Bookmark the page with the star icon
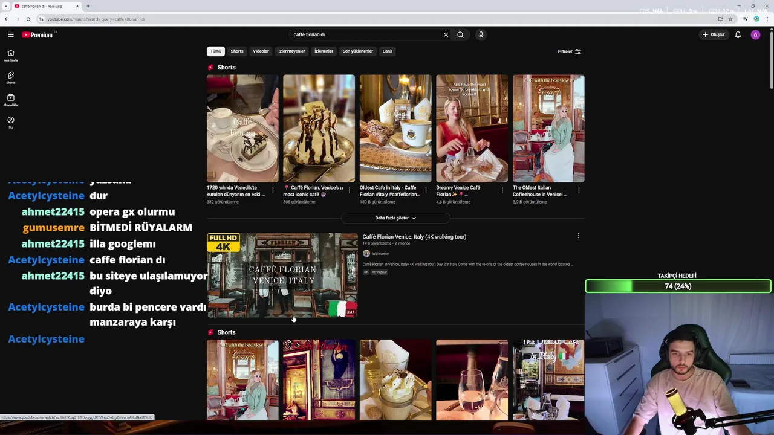 [730, 19]
